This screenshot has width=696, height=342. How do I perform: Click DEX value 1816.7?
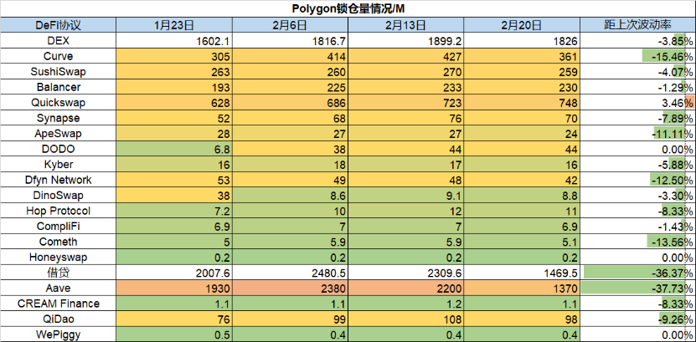[290, 41]
